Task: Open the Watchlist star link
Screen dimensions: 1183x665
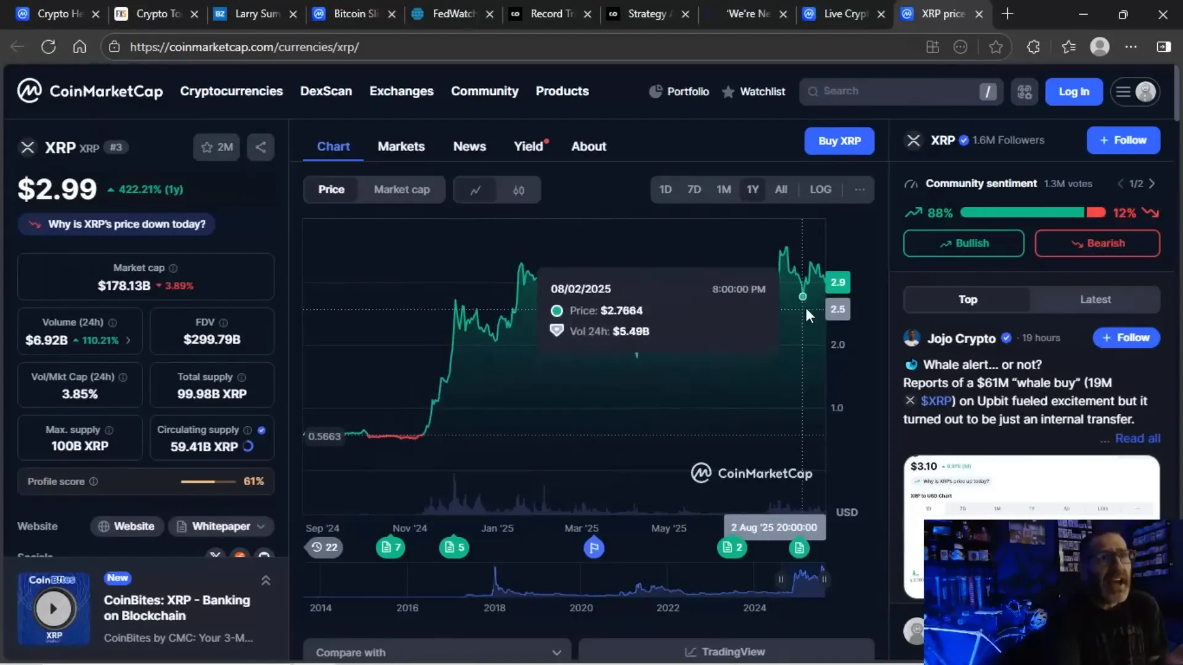Action: pyautogui.click(x=754, y=92)
